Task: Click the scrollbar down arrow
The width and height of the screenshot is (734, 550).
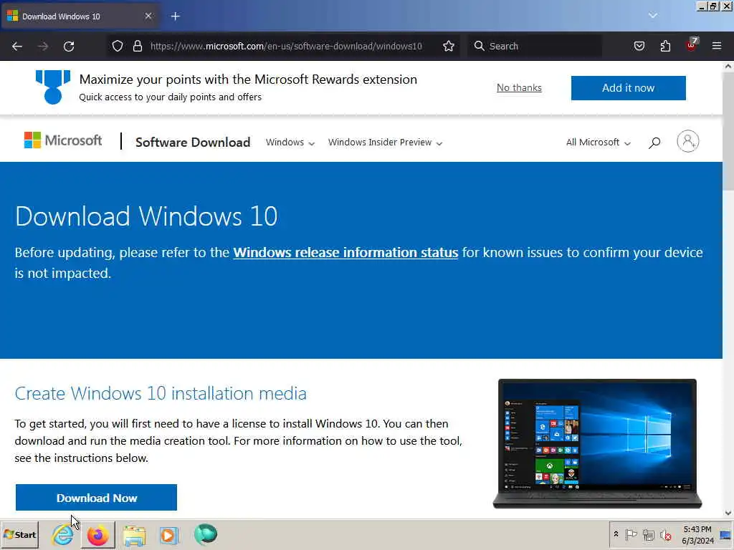Action: 728,513
